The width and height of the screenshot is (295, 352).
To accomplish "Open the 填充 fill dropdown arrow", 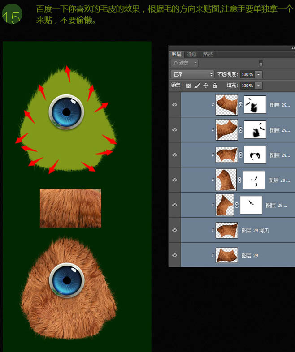I will pyautogui.click(x=259, y=86).
